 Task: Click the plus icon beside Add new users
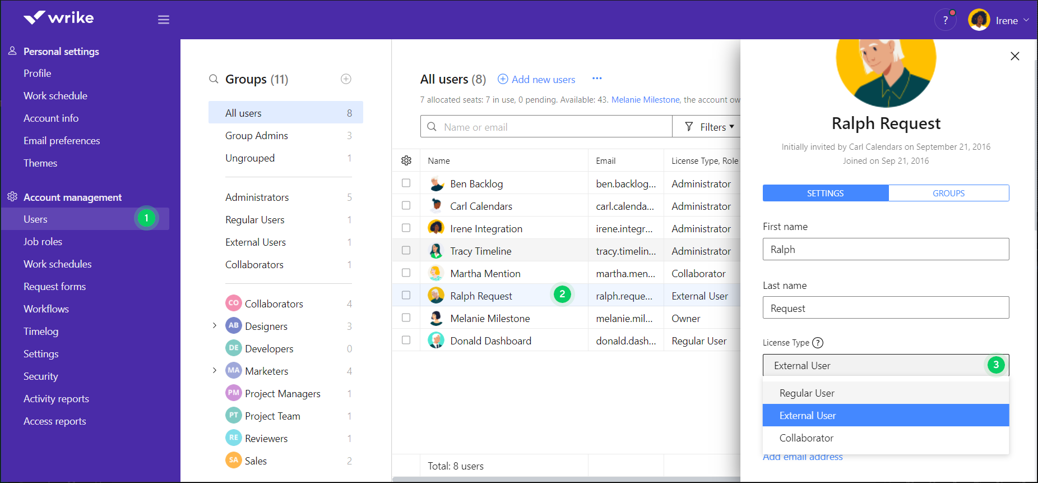[503, 79]
